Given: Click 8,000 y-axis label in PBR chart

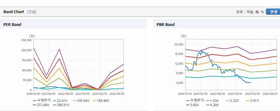Looking at the screenshot, I should tap(180, 73).
